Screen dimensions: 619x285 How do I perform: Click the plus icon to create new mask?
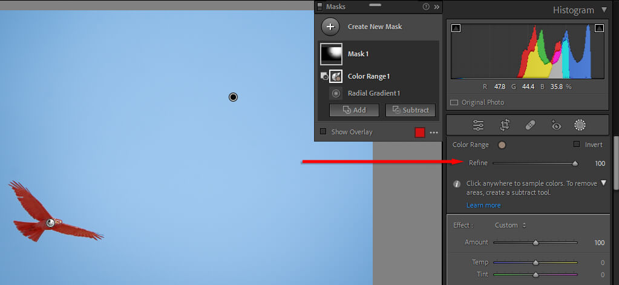(330, 27)
